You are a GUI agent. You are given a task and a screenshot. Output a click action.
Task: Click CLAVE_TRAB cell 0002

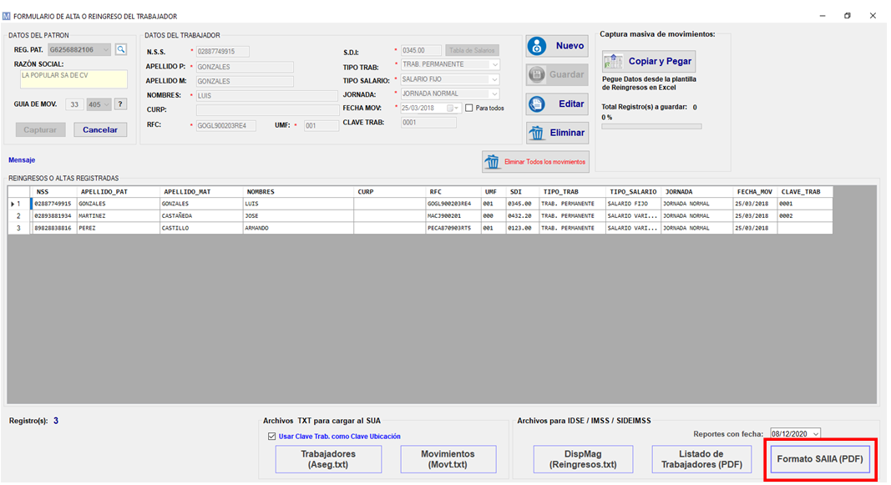[x=805, y=216]
